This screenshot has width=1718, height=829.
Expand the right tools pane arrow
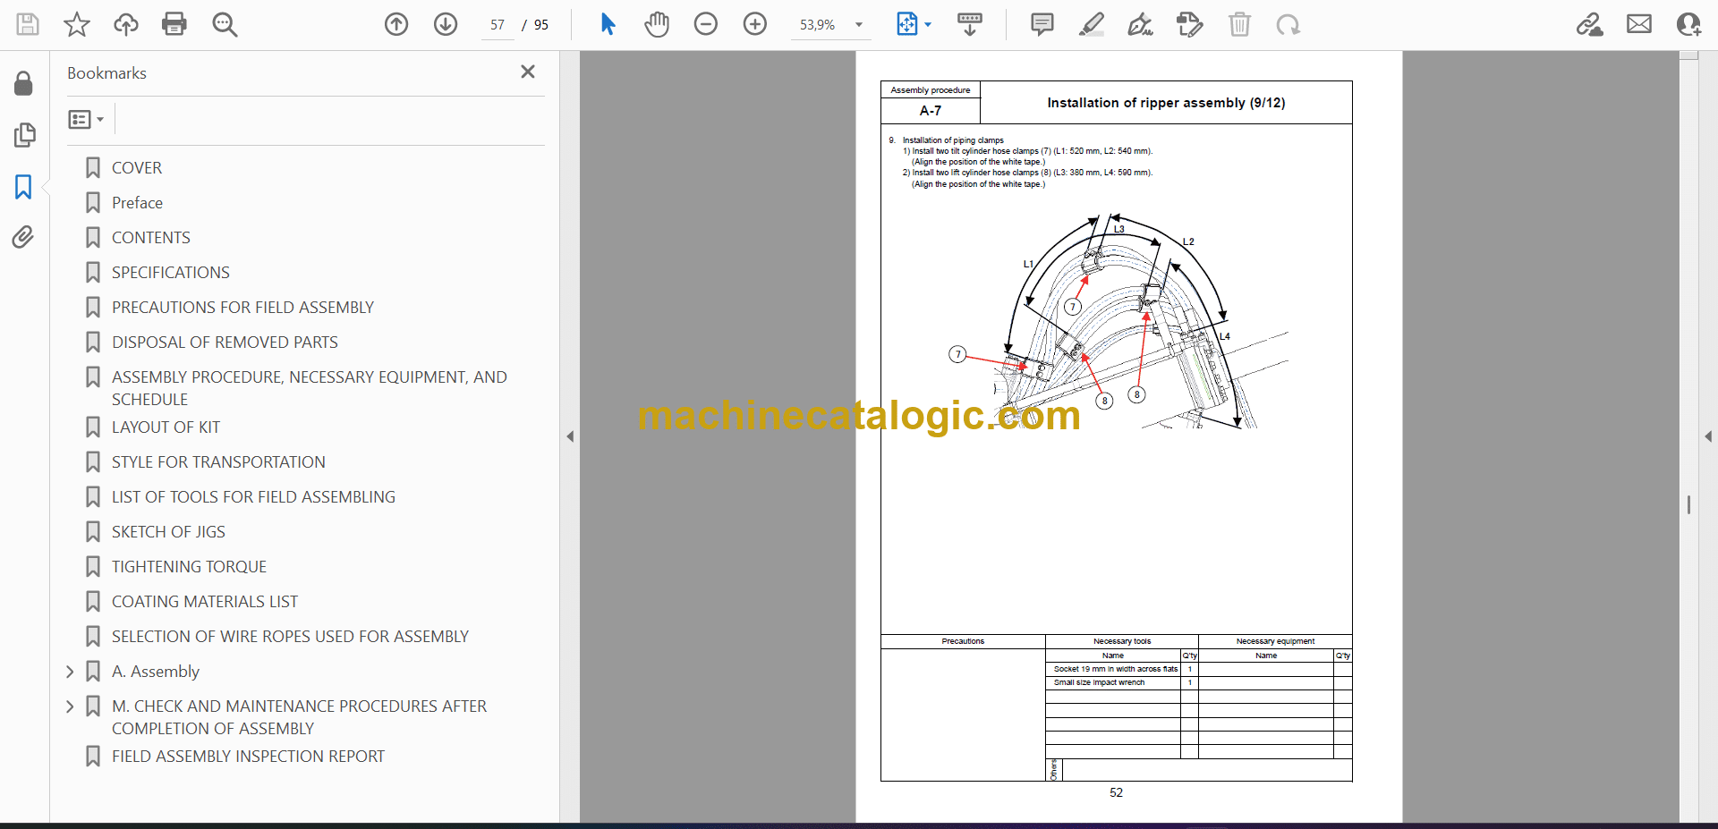click(1708, 436)
